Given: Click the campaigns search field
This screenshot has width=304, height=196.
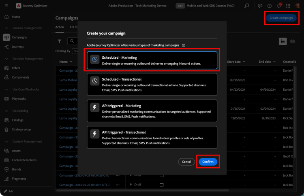Looking at the screenshot, I should [73, 41].
